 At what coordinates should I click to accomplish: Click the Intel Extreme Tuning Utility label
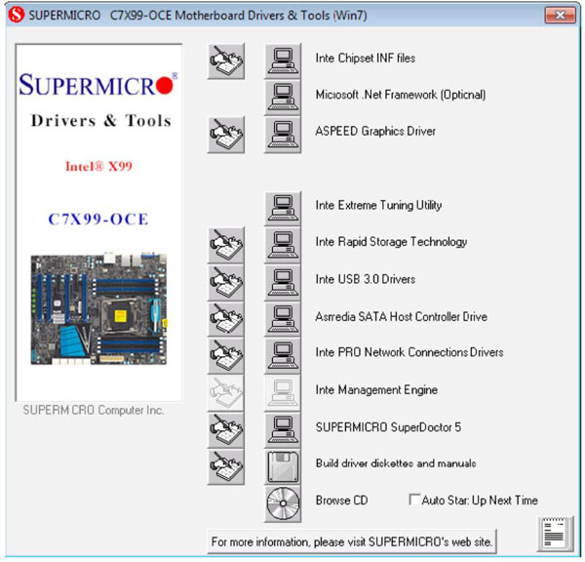pyautogui.click(x=378, y=205)
